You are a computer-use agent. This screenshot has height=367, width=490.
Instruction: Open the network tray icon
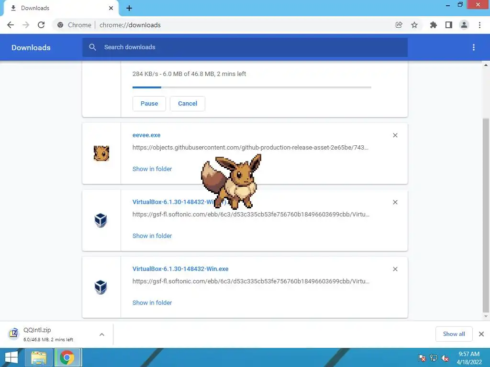click(434, 358)
